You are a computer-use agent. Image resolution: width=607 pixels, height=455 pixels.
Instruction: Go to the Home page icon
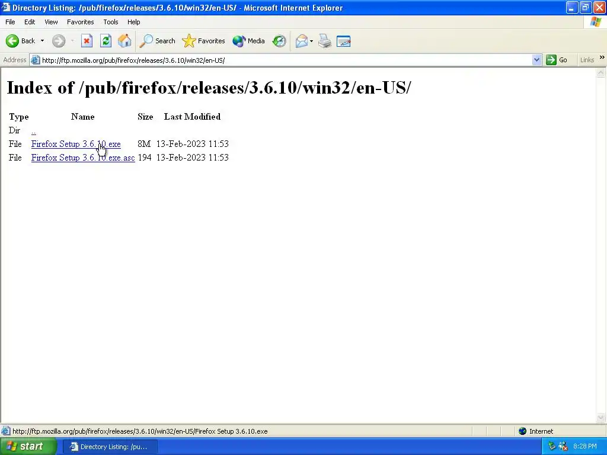point(124,41)
